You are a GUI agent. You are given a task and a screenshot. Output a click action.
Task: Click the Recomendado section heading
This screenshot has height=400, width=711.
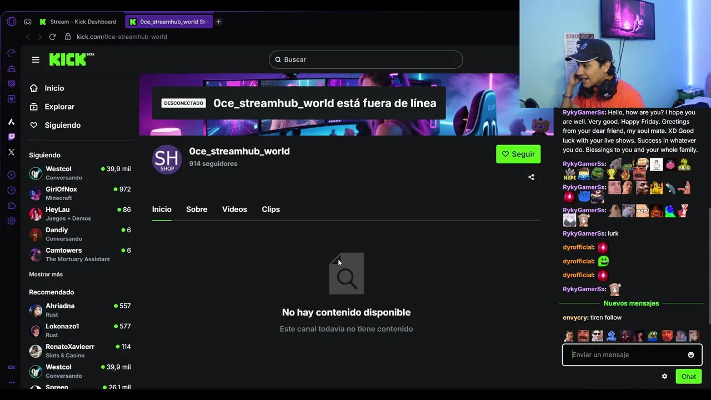52,292
